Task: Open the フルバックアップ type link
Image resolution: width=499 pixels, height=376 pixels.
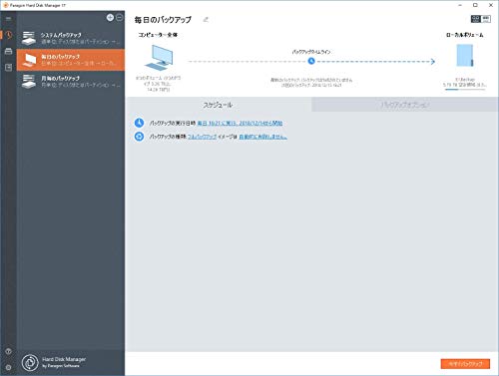Action: (x=203, y=137)
